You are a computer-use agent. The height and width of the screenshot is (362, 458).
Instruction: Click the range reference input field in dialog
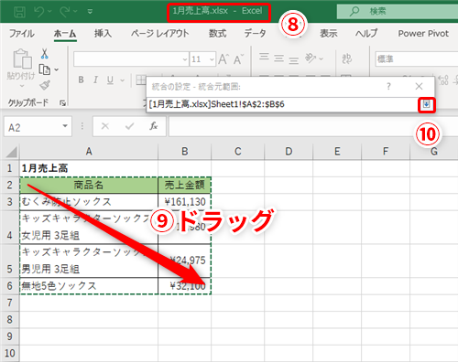click(x=282, y=104)
